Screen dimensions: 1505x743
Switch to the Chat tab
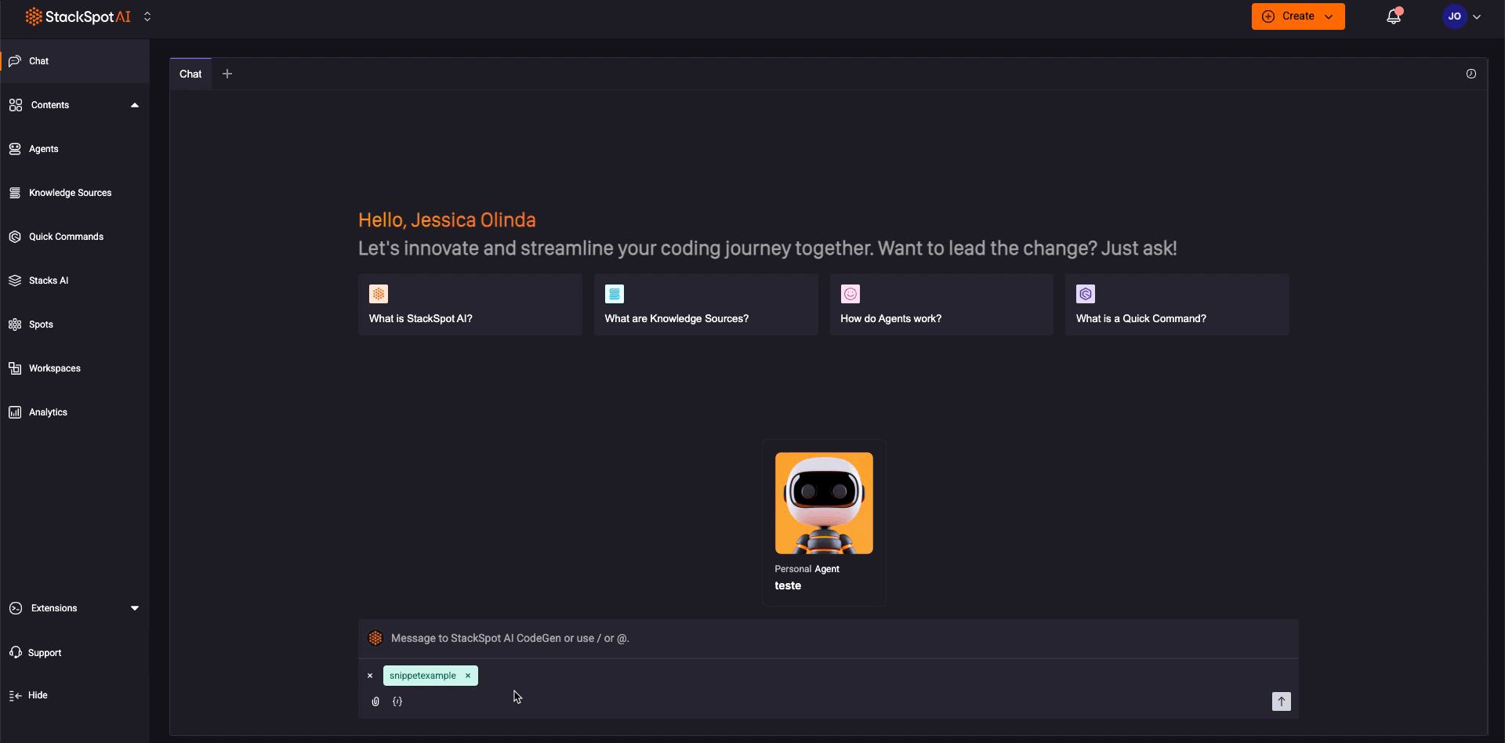click(x=190, y=73)
